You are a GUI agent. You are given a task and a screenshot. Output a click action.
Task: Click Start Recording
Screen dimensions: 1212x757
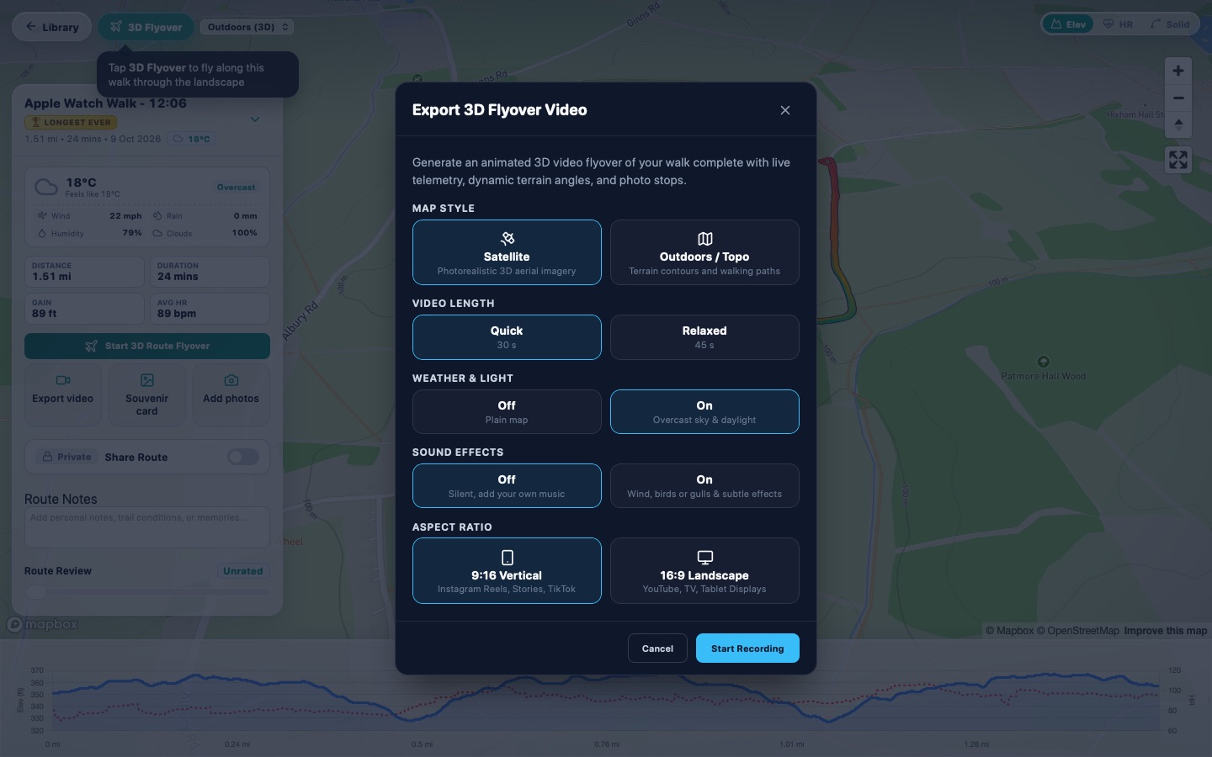click(747, 648)
